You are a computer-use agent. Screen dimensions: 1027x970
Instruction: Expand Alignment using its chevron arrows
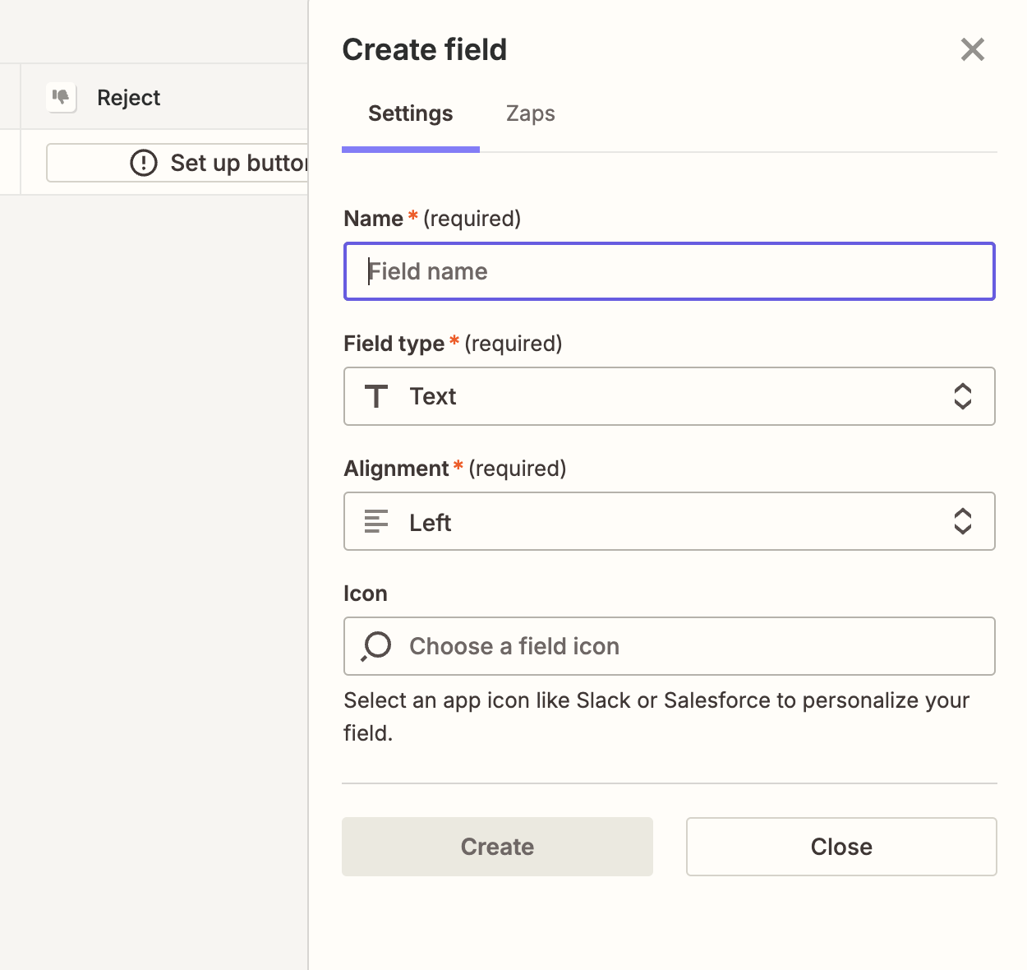[x=962, y=521]
